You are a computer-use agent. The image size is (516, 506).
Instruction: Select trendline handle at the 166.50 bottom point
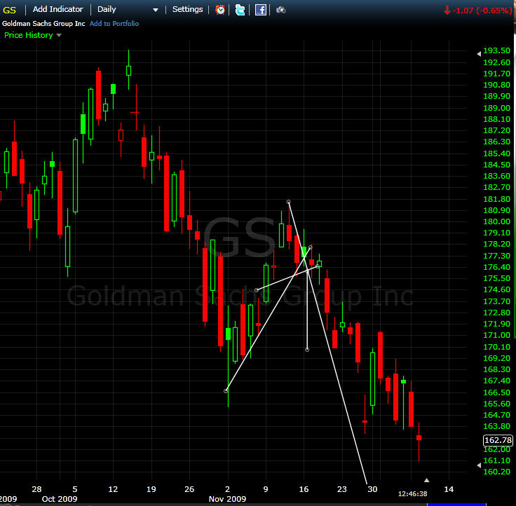tap(226, 391)
